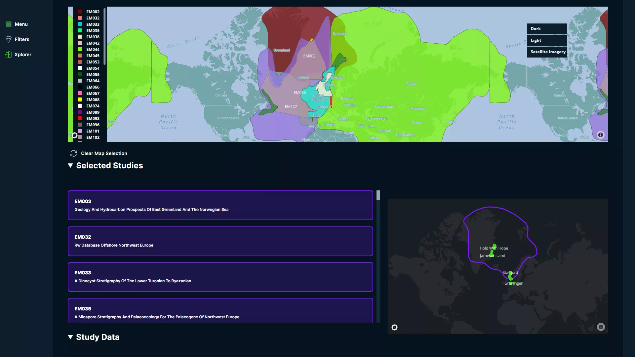Collapse the Study Data section
Viewport: 635px width, 357px height.
70,337
